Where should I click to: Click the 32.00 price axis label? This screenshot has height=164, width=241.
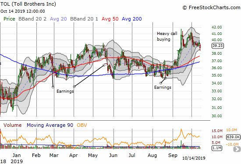(217, 99)
